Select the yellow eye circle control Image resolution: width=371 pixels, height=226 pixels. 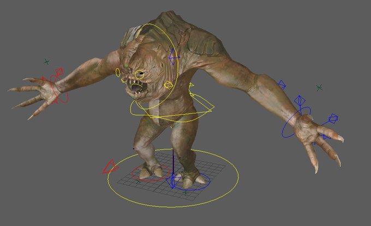click(x=140, y=74)
